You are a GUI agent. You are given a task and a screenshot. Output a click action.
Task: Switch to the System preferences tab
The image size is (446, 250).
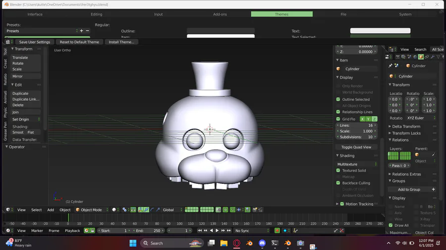click(405, 14)
